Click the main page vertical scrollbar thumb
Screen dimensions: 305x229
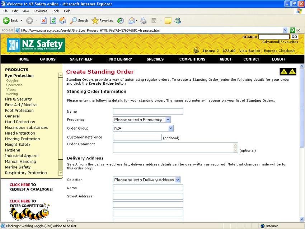click(x=302, y=108)
